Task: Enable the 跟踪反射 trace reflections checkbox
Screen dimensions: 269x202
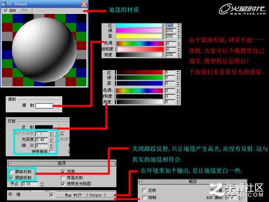Action: pyautogui.click(x=12, y=171)
